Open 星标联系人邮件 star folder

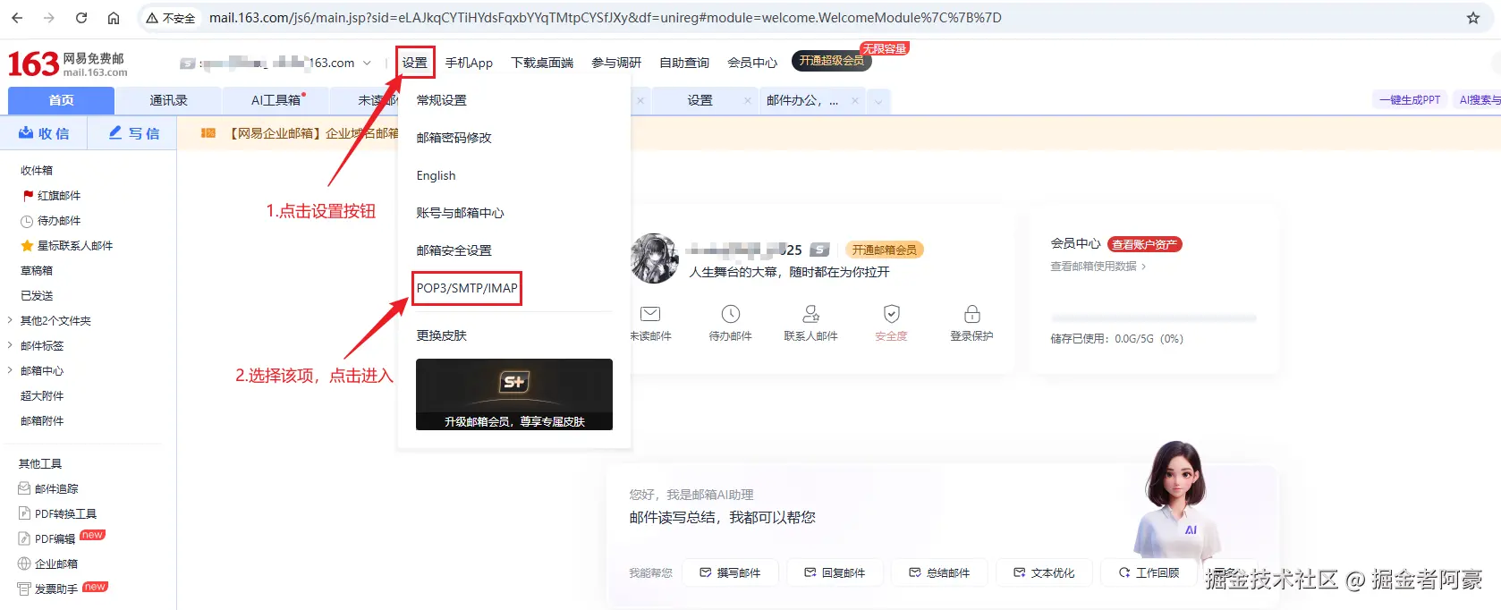click(67, 245)
